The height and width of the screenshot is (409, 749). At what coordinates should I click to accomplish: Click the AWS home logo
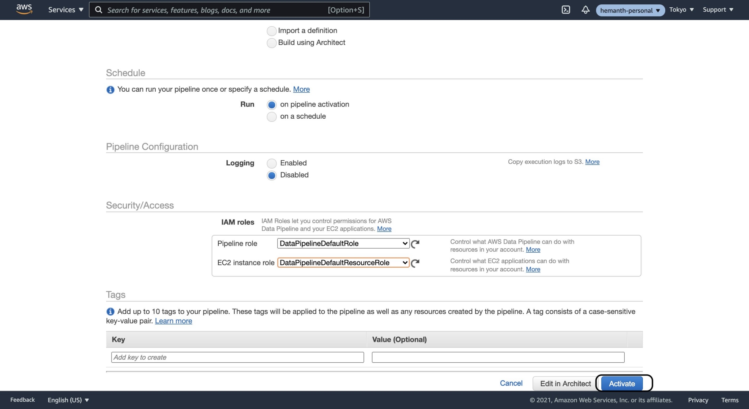point(23,9)
